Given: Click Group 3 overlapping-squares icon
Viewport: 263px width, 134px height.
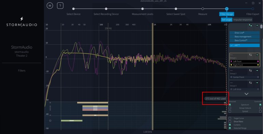Looking at the screenshot, I should coord(250,83).
